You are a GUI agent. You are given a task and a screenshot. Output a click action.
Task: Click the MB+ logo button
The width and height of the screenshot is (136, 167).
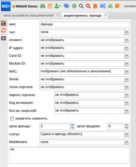coord(6,6)
